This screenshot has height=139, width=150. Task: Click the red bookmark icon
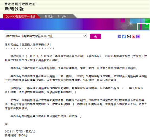point(133,37)
